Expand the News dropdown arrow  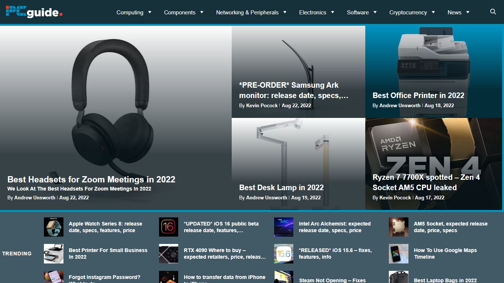click(468, 12)
